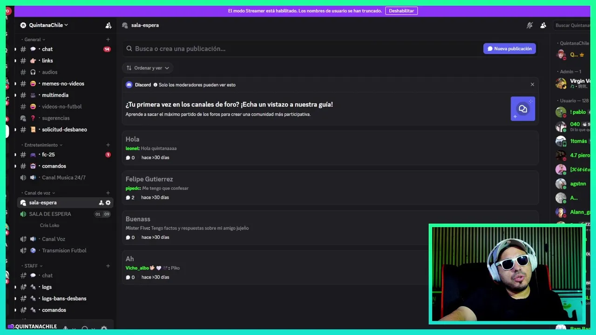Open the sugerencias forum channel
Screen dimensions: 596x335
(x=65, y=118)
